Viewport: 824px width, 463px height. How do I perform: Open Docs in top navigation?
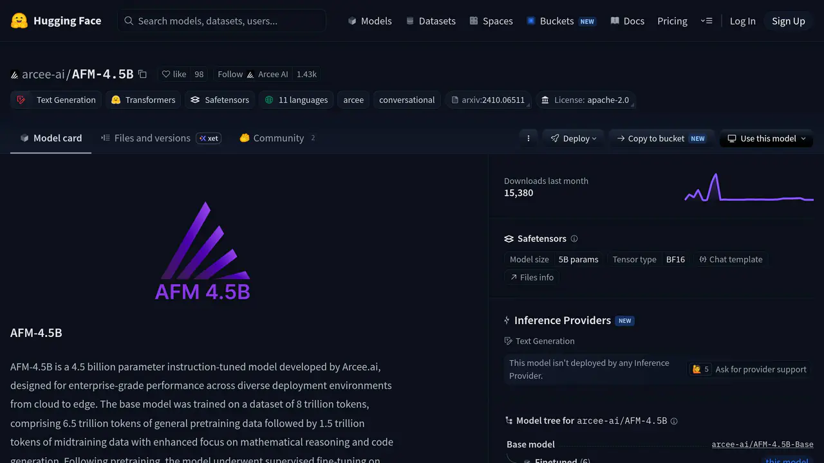point(627,21)
